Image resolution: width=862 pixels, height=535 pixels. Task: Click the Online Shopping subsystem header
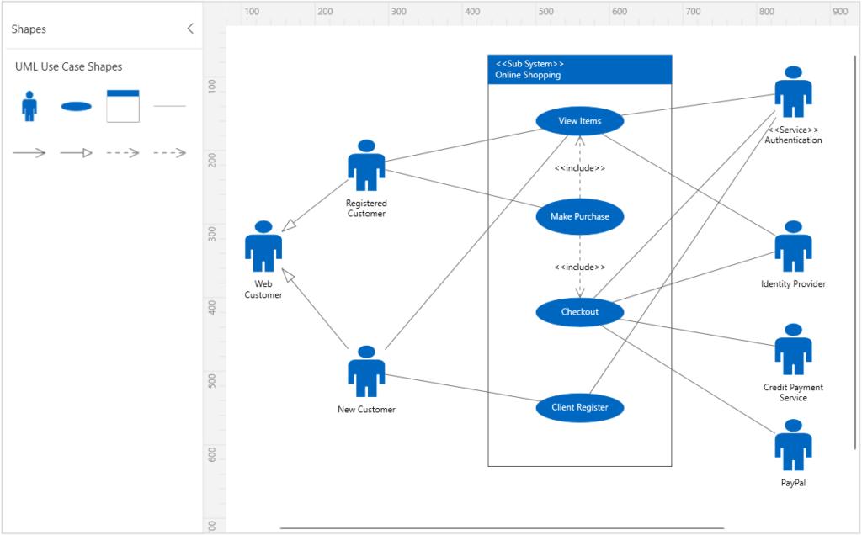580,70
